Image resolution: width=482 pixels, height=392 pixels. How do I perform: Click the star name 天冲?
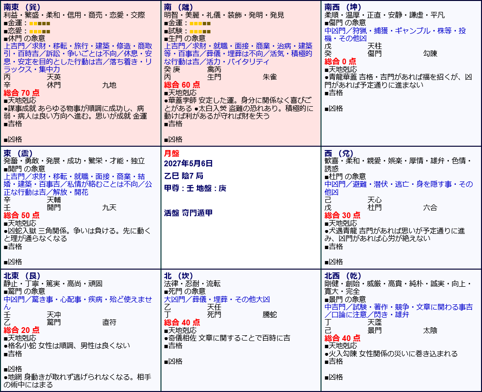tap(54, 315)
